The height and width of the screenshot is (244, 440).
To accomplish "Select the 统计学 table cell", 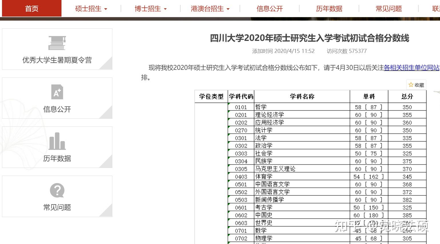I will 302,130.
